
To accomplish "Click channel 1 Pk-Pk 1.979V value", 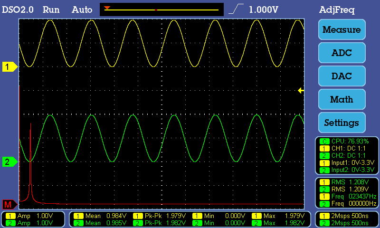I will (165, 216).
